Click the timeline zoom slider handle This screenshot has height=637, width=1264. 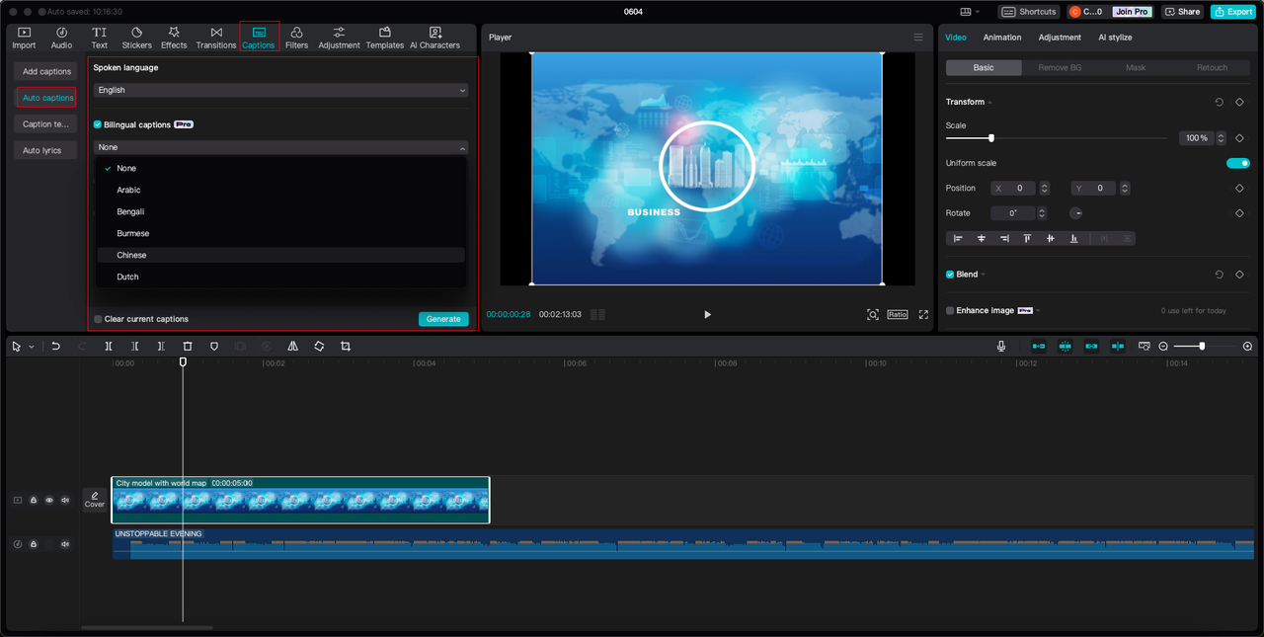(1202, 347)
